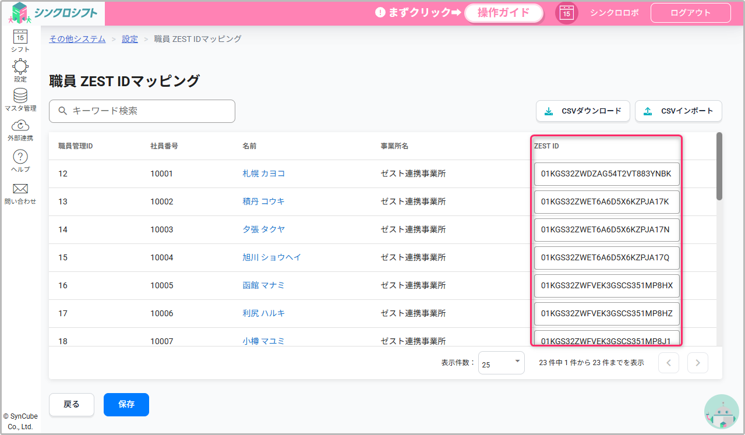
Task: Open employee link 札幌 カヨコ
Action: pyautogui.click(x=264, y=174)
